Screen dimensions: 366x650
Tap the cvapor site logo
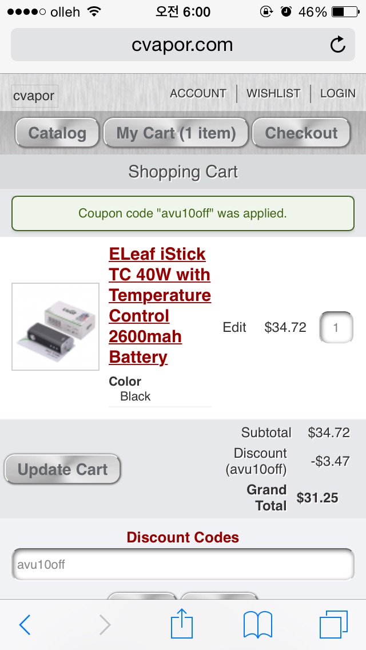[34, 96]
